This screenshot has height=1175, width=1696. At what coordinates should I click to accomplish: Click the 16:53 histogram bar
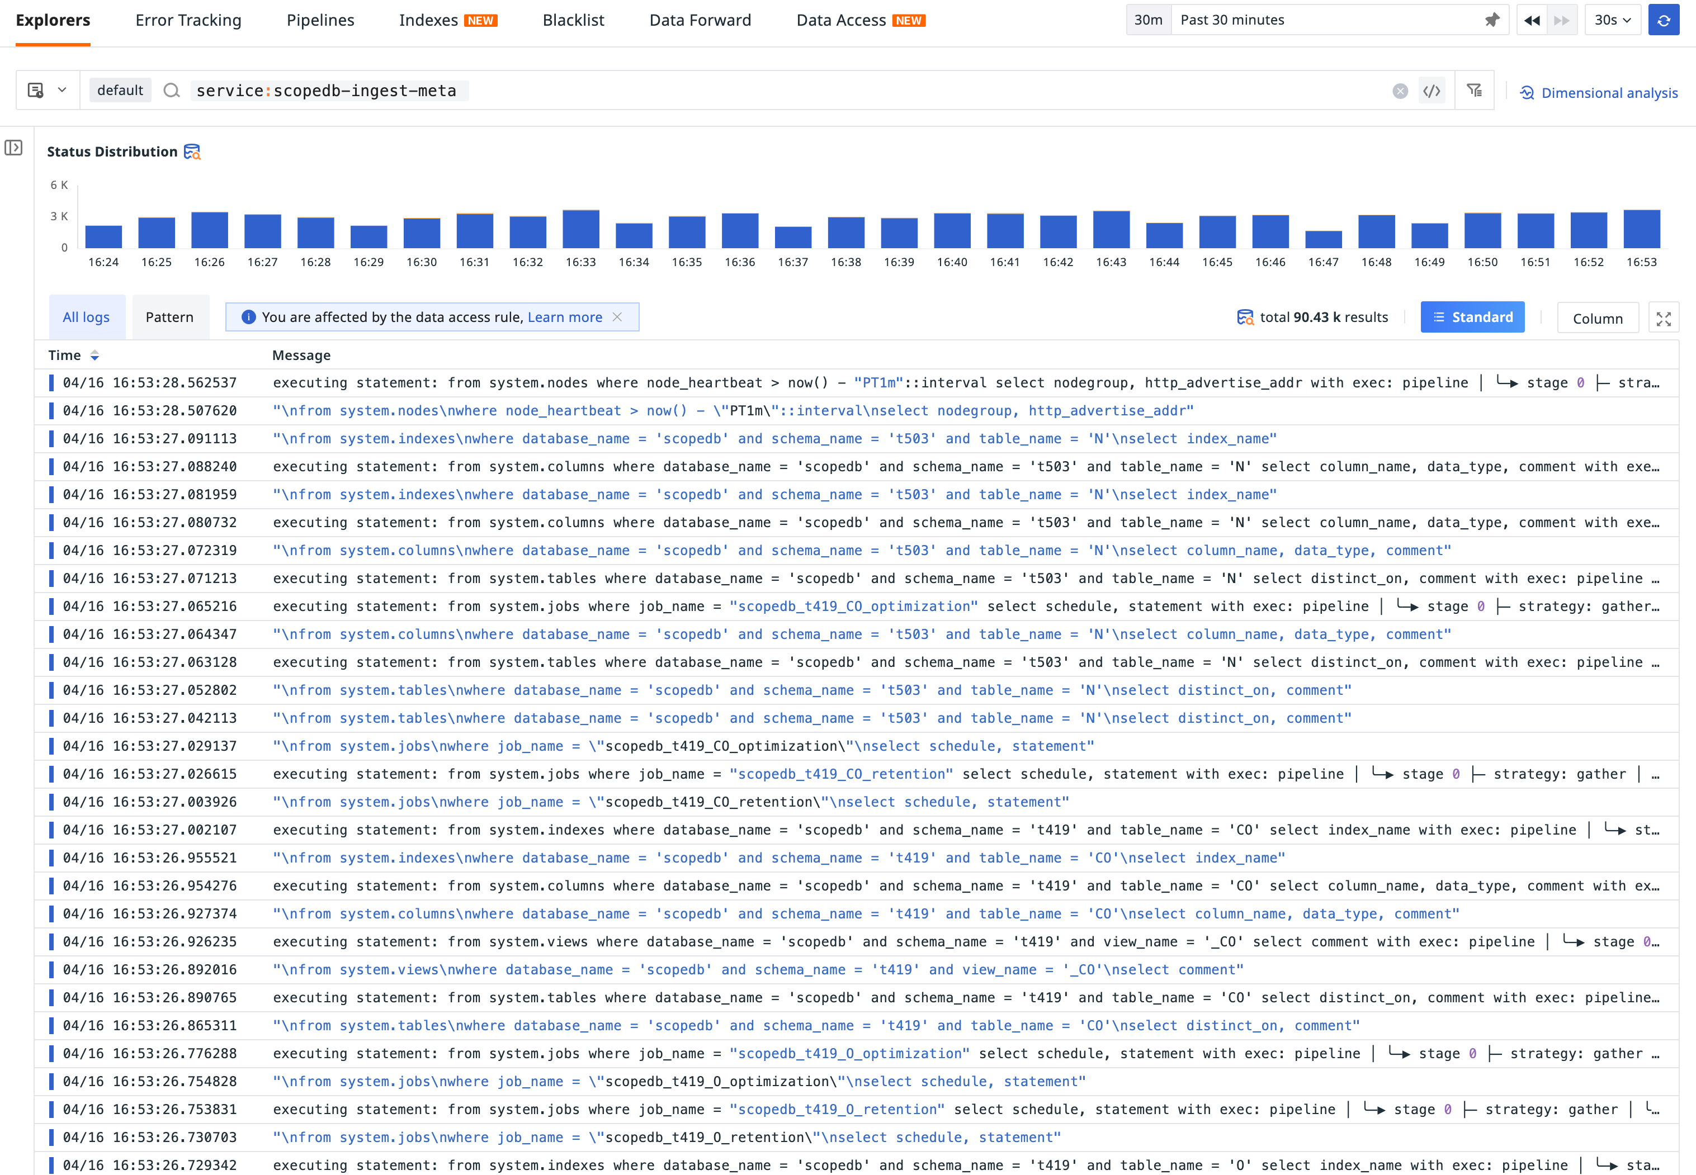pyautogui.click(x=1642, y=229)
